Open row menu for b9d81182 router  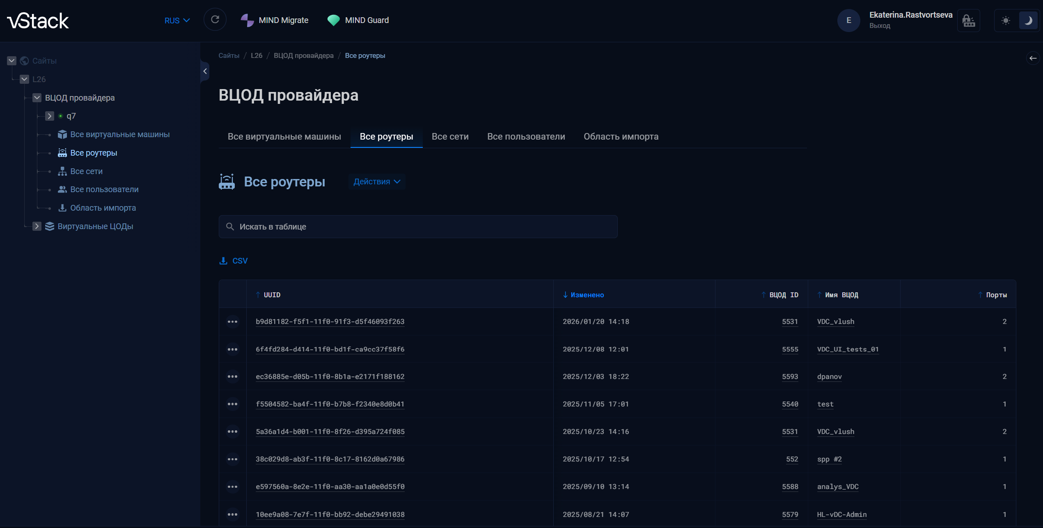click(232, 321)
